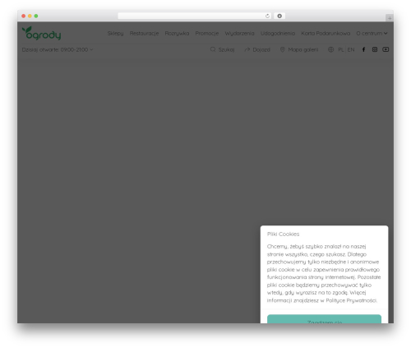Viewport: 411px width, 348px height.
Task: Open Mapa galerii link
Action: coord(303,49)
